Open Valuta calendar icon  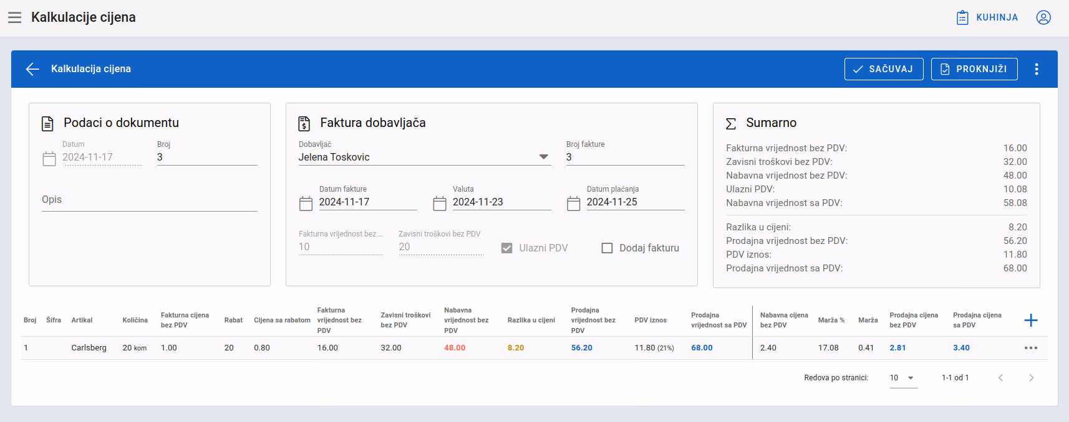coord(440,204)
